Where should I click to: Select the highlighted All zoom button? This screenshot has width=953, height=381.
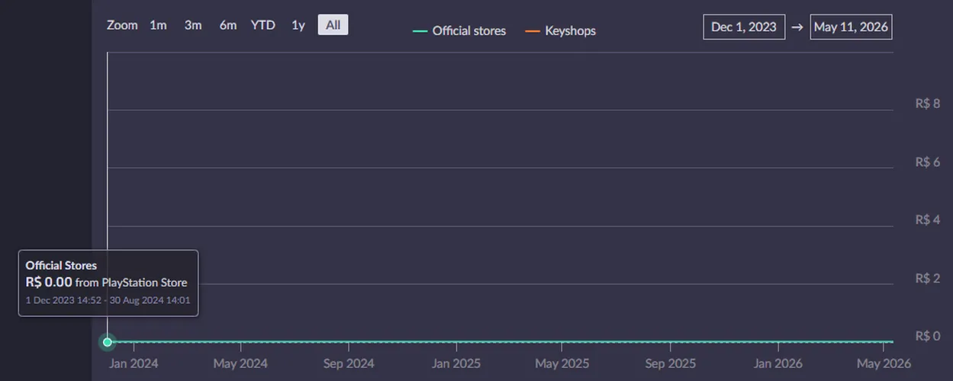click(333, 25)
